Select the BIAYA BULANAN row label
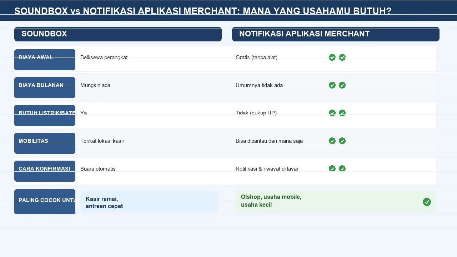The width and height of the screenshot is (457, 257). point(45,87)
